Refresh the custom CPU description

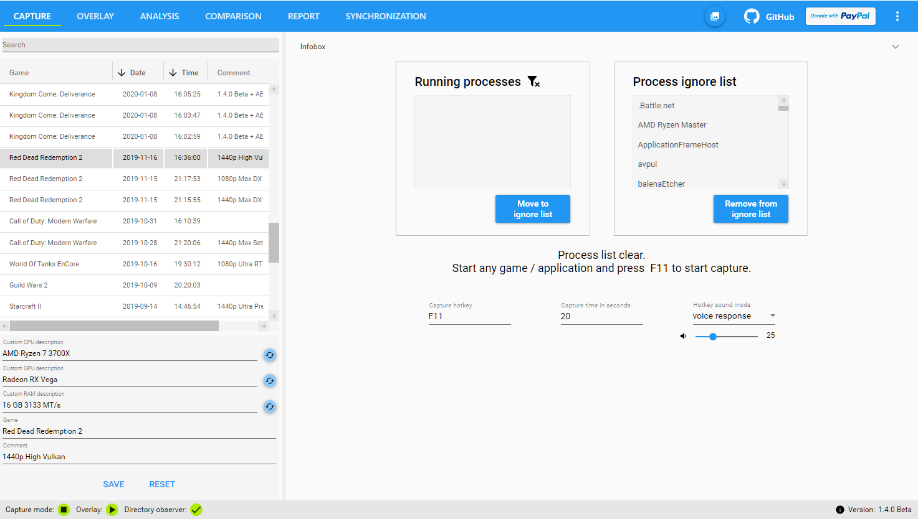(x=270, y=355)
